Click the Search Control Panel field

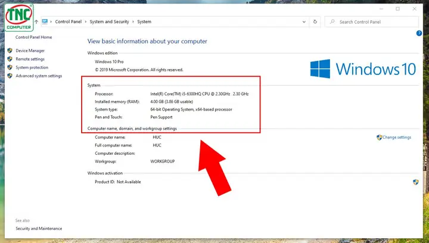coord(372,22)
